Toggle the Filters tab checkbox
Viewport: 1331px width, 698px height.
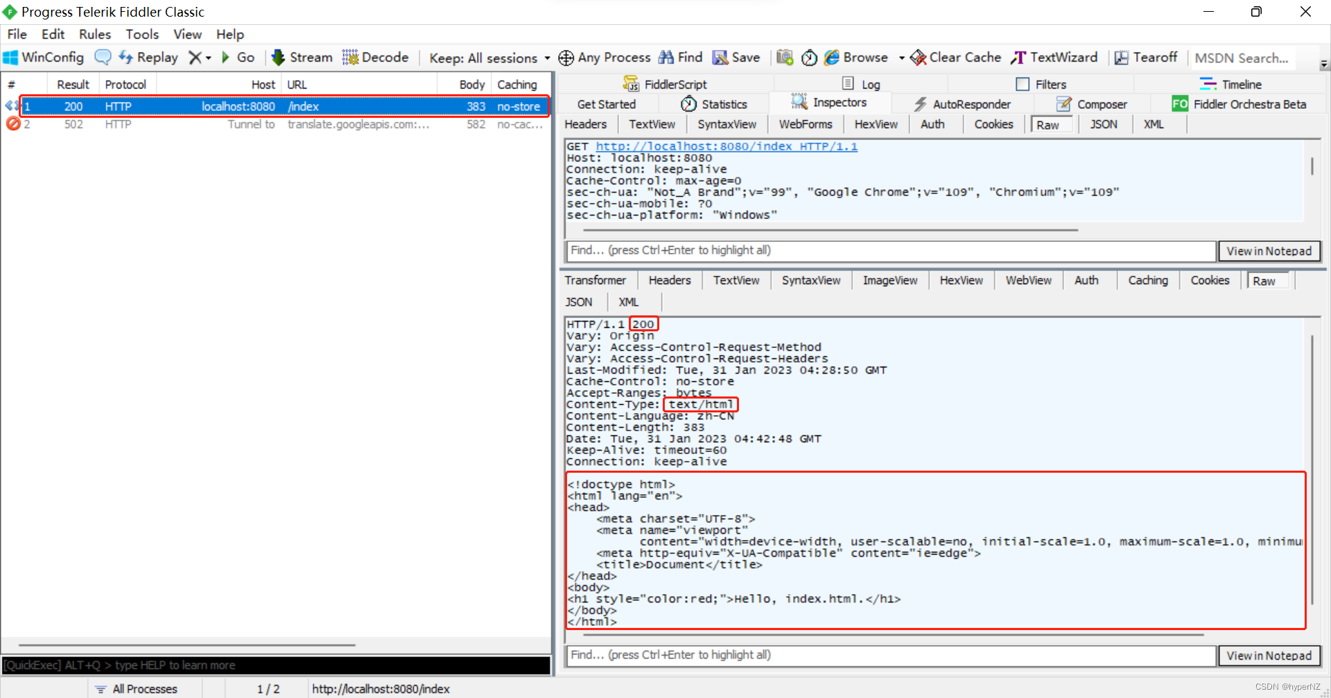pos(1023,84)
